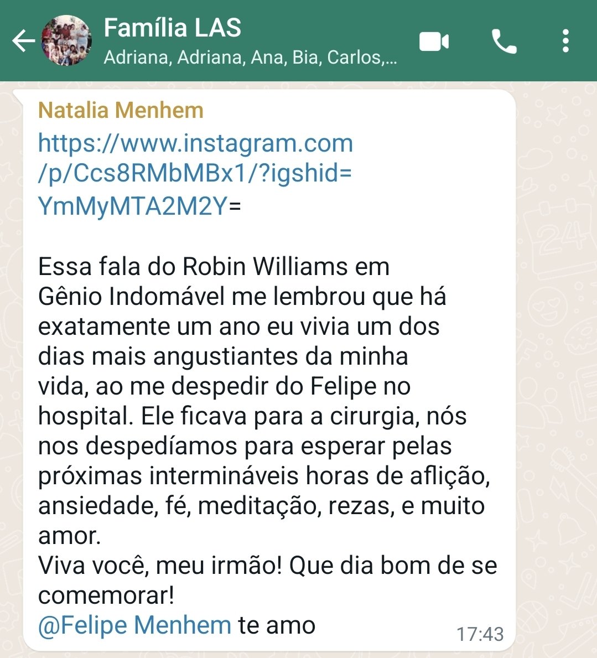The height and width of the screenshot is (658, 597).
Task: Tap the word comemorar! in the message
Action: pyautogui.click(x=106, y=595)
